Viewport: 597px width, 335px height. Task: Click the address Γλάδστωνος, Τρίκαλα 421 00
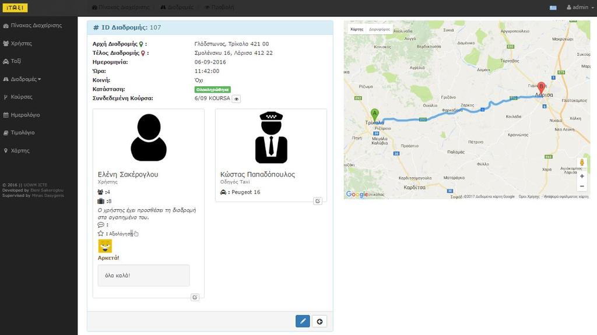coord(231,44)
